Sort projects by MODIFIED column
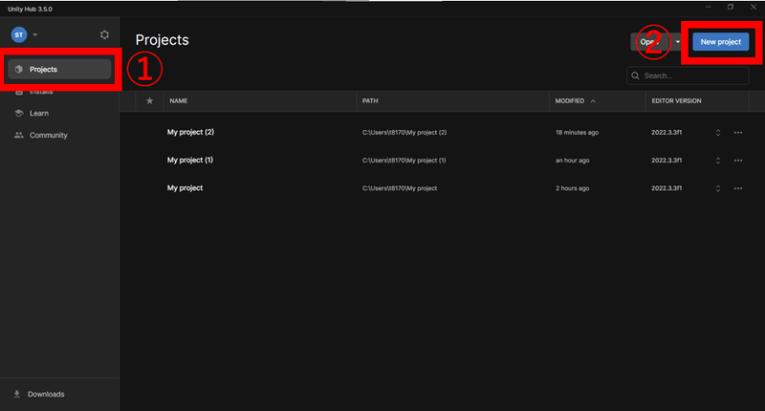Viewport: 765px width, 411px height. (569, 101)
